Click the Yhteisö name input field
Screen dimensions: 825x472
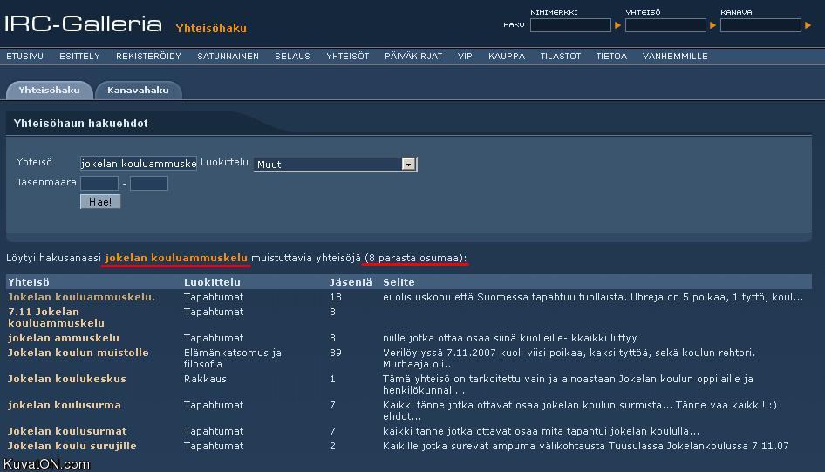point(139,163)
